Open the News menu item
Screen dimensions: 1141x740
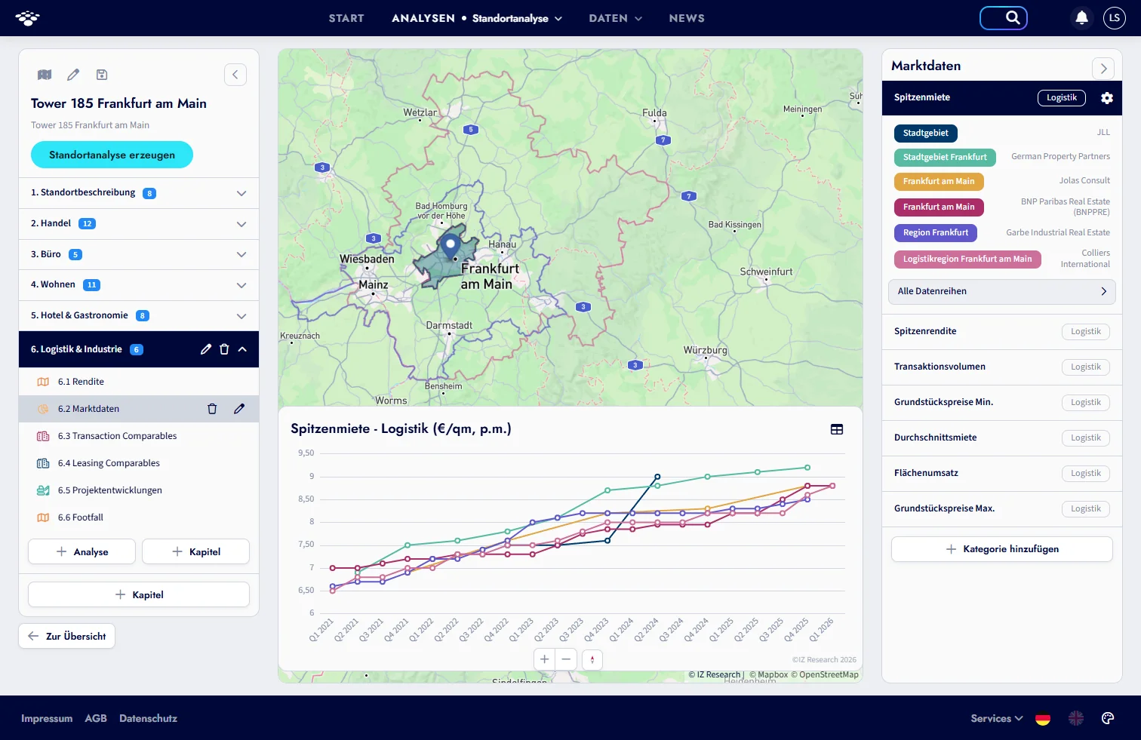point(687,18)
